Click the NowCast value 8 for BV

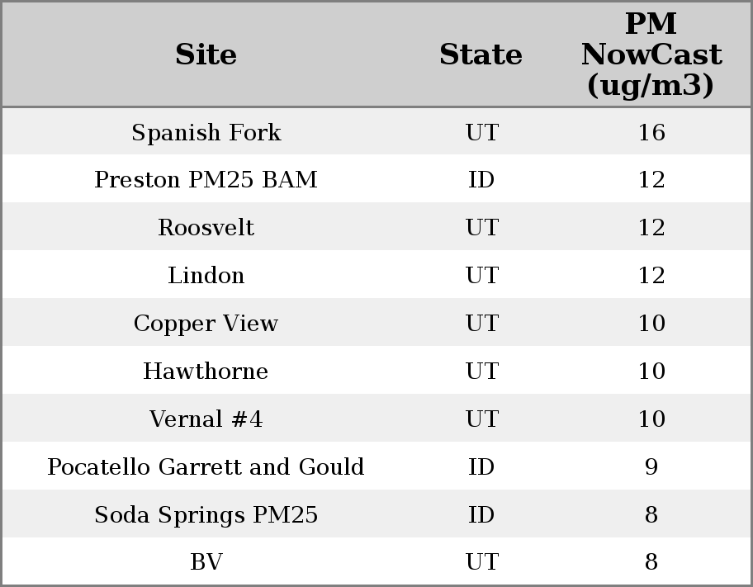[x=651, y=562]
